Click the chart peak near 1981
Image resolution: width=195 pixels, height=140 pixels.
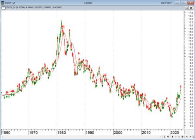click(62, 21)
